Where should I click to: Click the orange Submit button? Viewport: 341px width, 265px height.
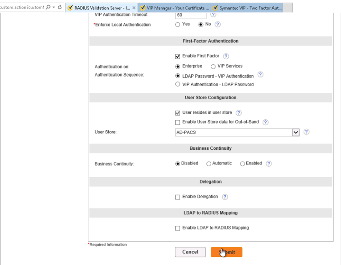tap(226, 252)
